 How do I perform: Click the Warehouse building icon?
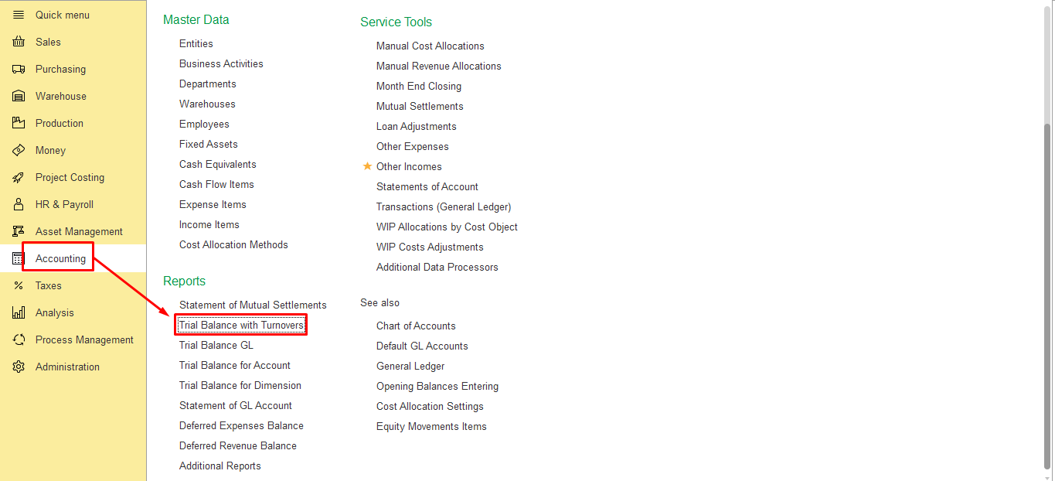(19, 97)
